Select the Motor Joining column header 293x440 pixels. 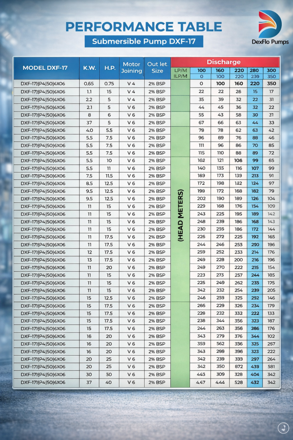132,68
